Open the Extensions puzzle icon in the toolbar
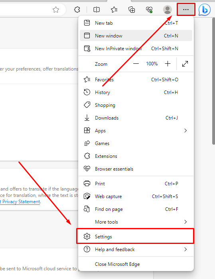This screenshot has height=279, width=215. pyautogui.click(x=77, y=10)
